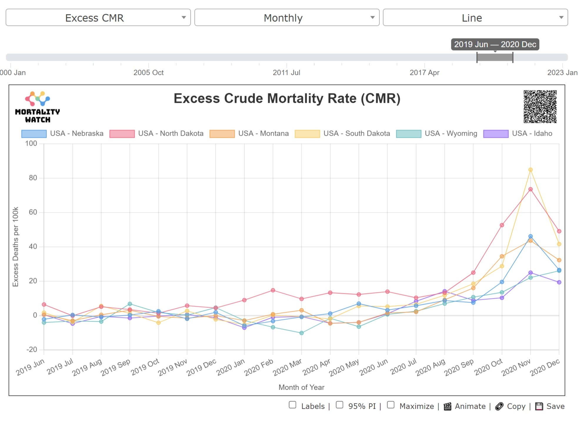Click the Mortality Watch logo
Viewport: 584px width, 424px height.
tap(37, 107)
